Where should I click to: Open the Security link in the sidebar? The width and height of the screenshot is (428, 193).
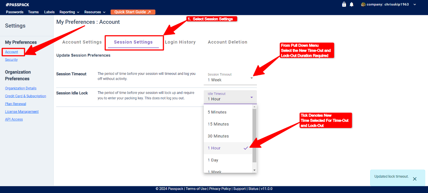tap(11, 60)
